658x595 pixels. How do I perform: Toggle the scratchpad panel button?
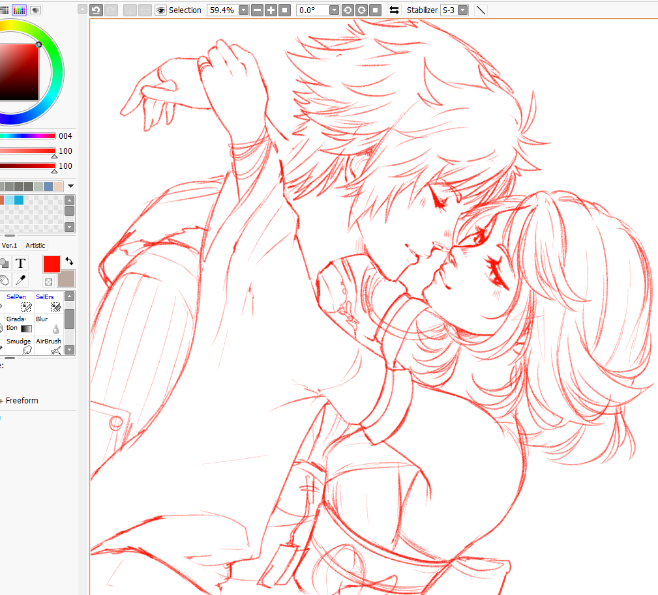tap(35, 10)
